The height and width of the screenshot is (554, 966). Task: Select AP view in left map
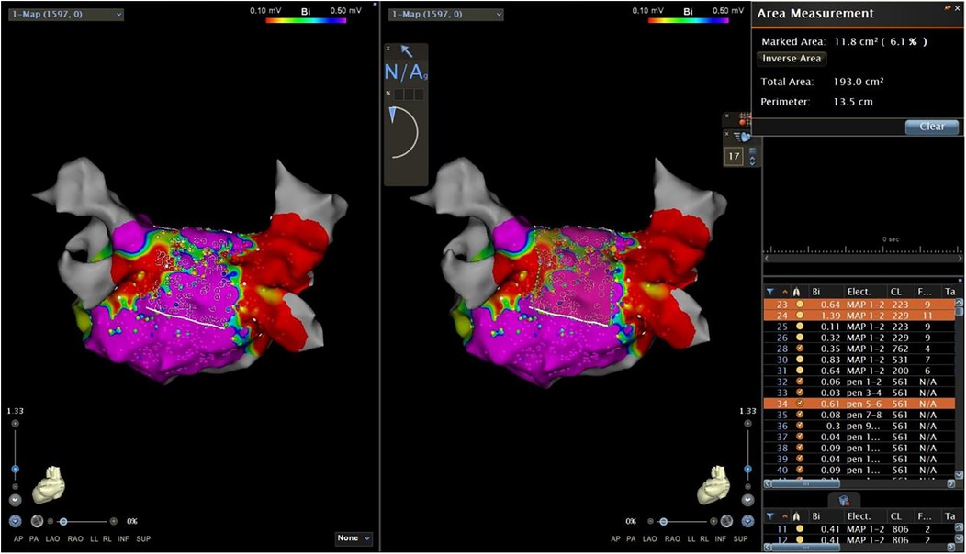pos(18,539)
